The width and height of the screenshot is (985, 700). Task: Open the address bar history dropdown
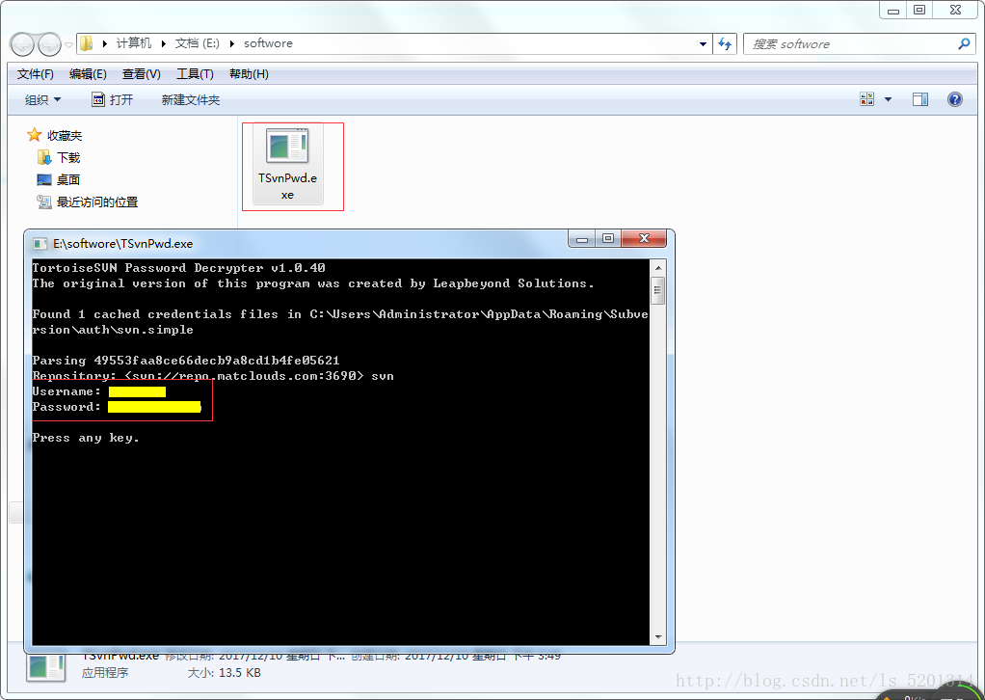(x=703, y=44)
